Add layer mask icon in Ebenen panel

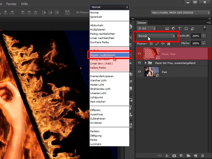pyautogui.click(x=174, y=156)
